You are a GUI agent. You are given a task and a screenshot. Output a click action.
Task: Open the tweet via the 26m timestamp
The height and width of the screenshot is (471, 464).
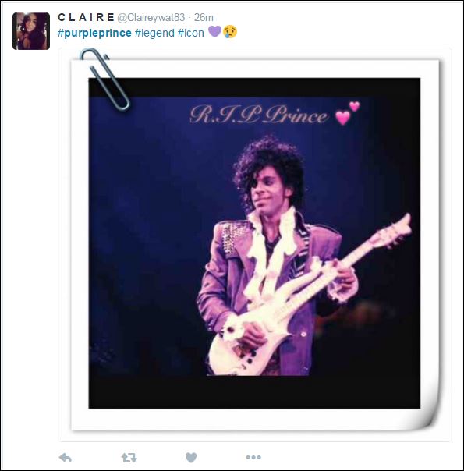click(x=204, y=17)
